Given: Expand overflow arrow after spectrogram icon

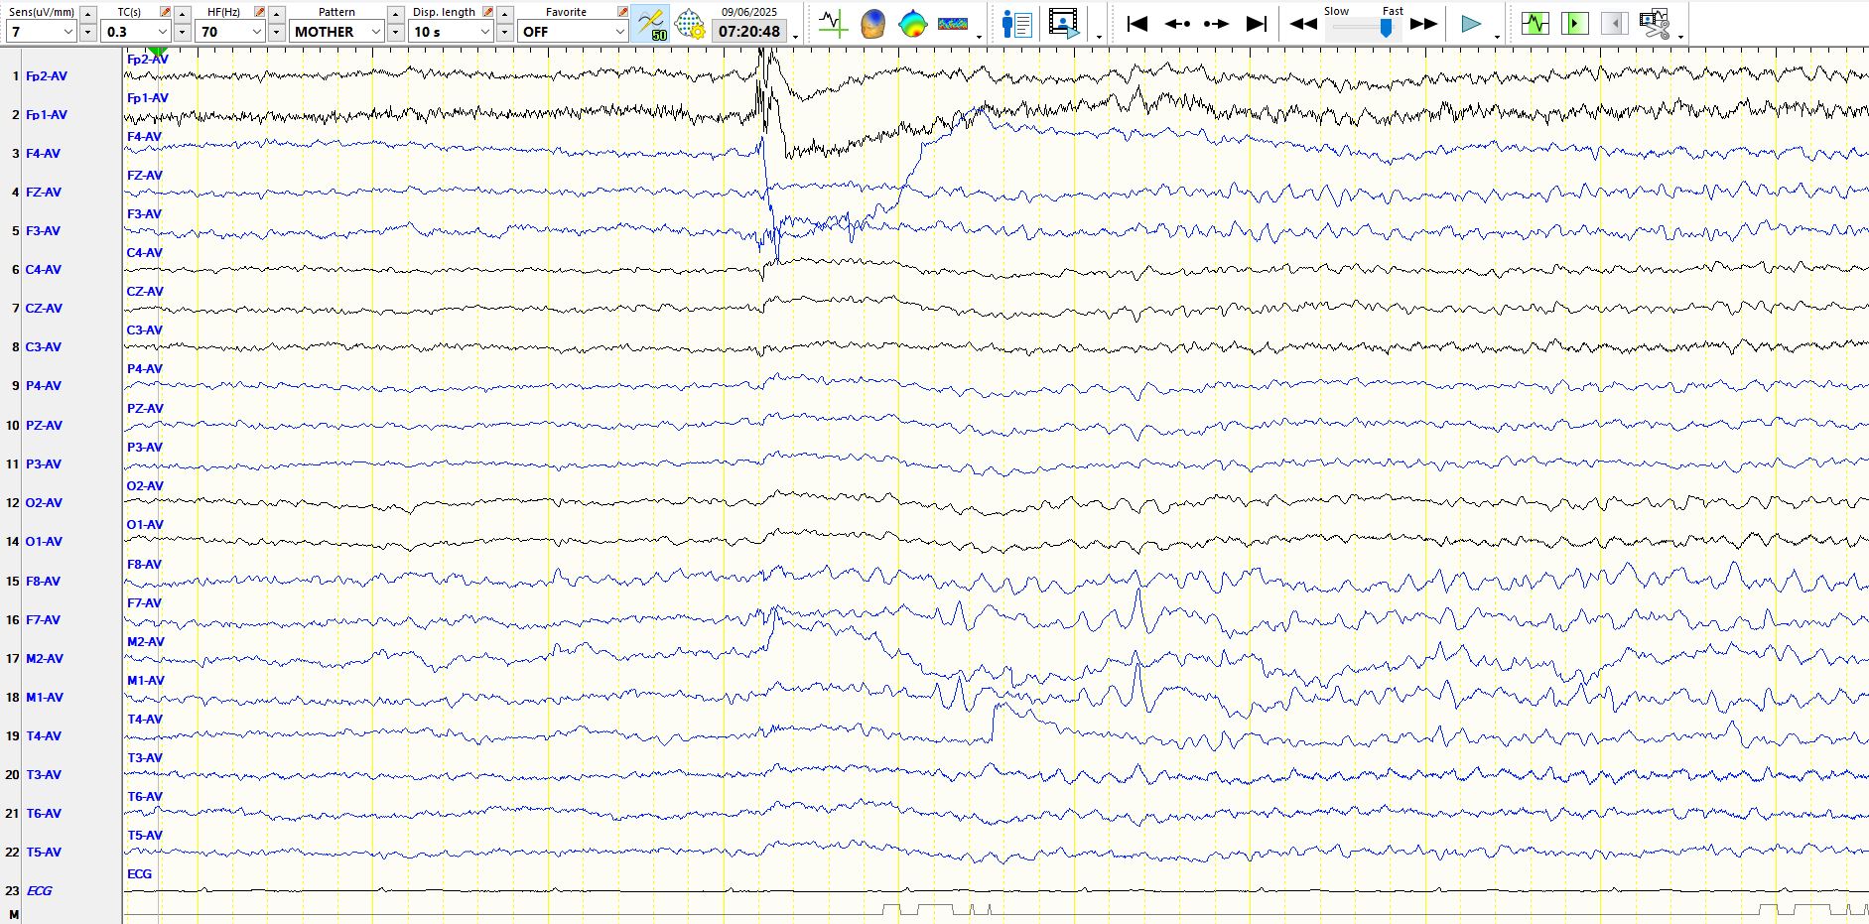Looking at the screenshot, I should (980, 37).
